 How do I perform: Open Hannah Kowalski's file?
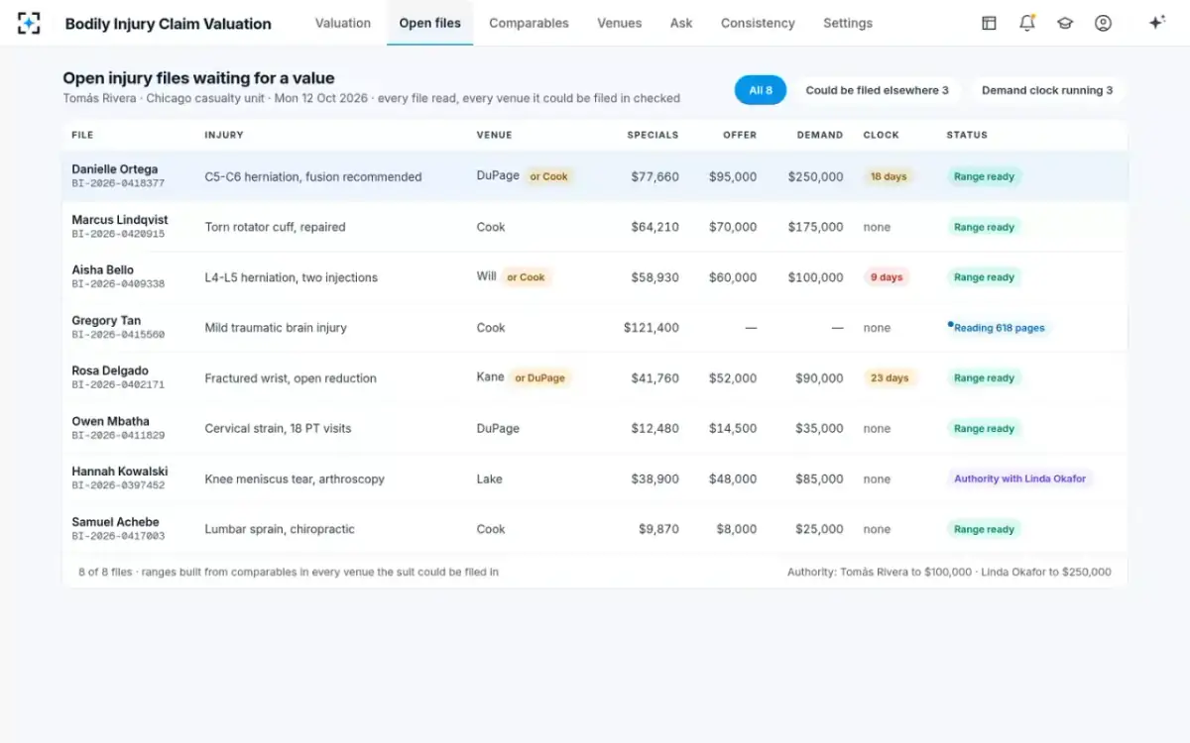[595, 479]
